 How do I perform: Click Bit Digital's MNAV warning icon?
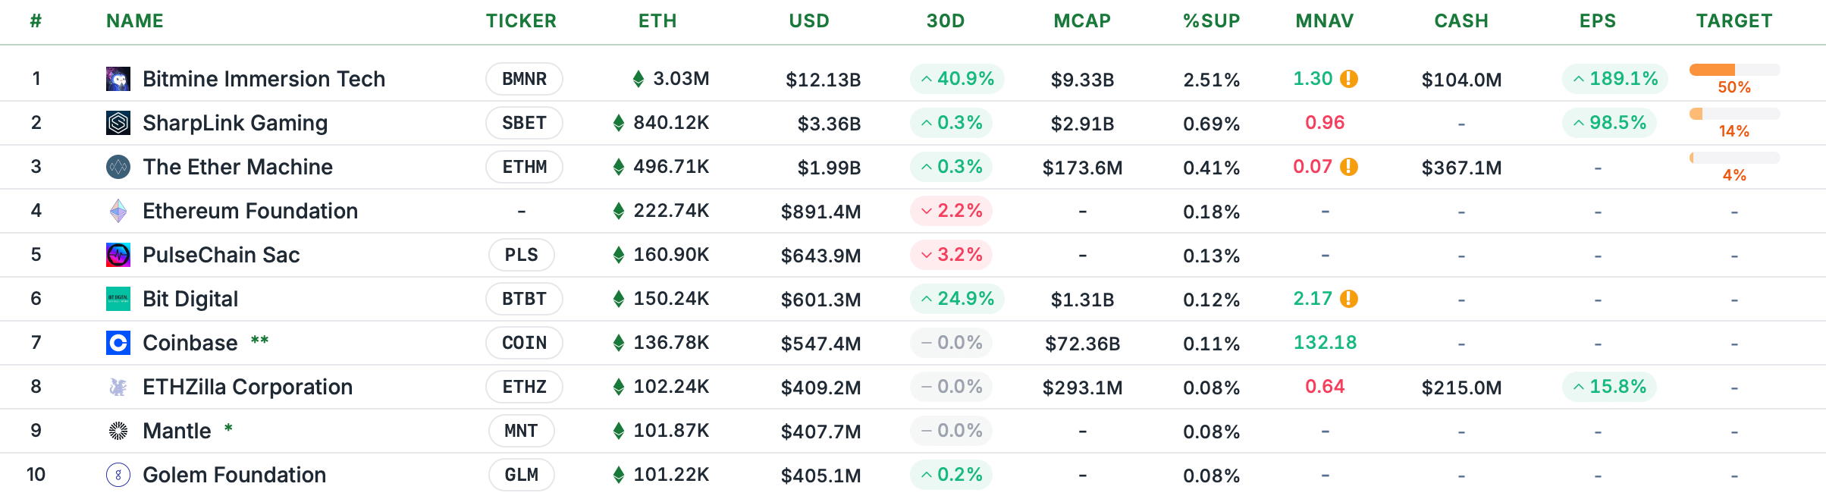[x=1349, y=299]
